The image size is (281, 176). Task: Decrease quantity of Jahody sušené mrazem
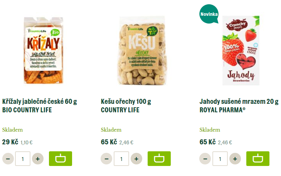[205, 159]
